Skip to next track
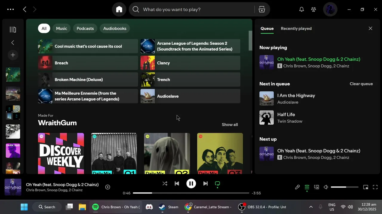The width and height of the screenshot is (382, 214). pyautogui.click(x=205, y=184)
